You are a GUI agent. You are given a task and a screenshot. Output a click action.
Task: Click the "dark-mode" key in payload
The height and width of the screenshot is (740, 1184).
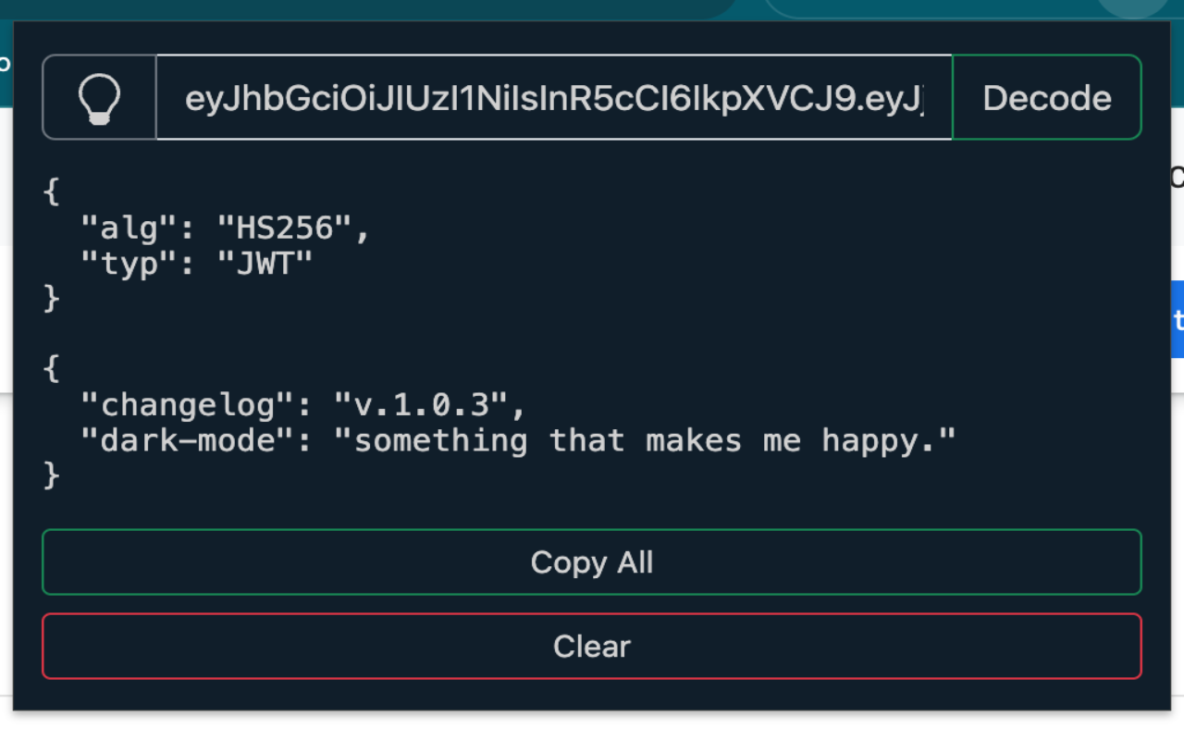187,440
